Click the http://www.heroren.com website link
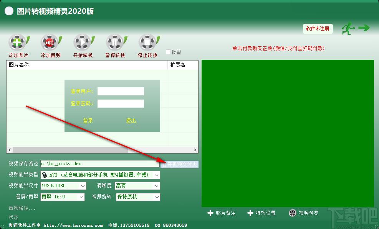Viewport: 379px width, 229px height. [x=73, y=226]
